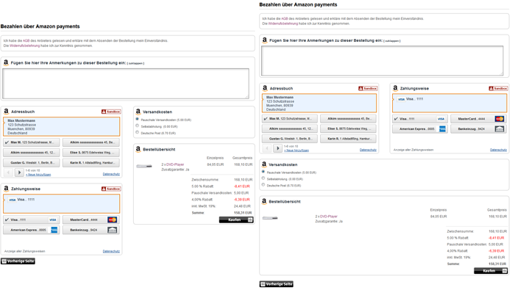Go to next address page in right Adressbuch
The height and width of the screenshot is (290, 515).
point(278,148)
